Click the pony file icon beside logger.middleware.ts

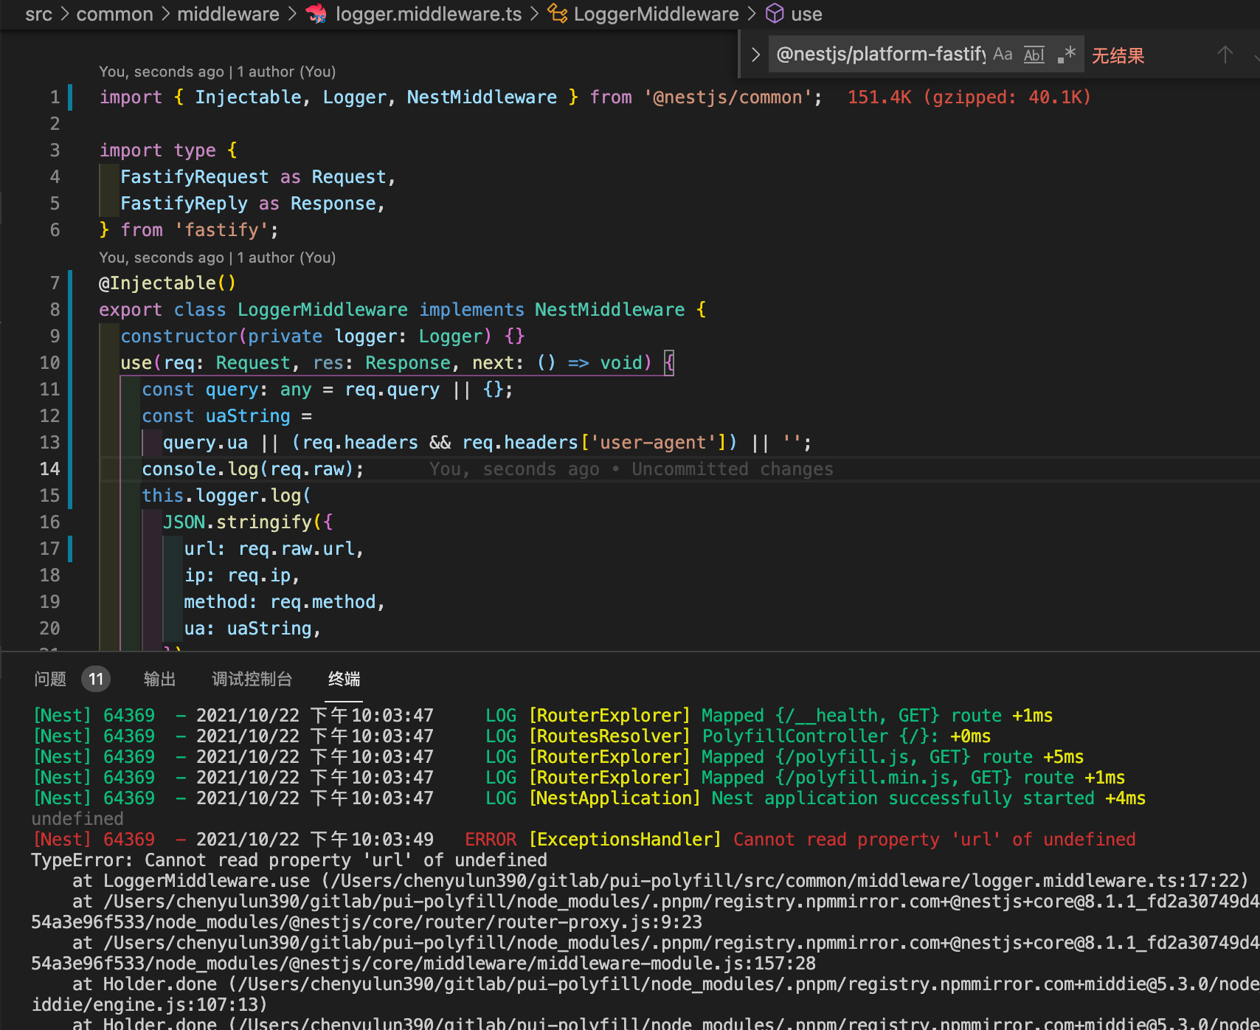[316, 14]
